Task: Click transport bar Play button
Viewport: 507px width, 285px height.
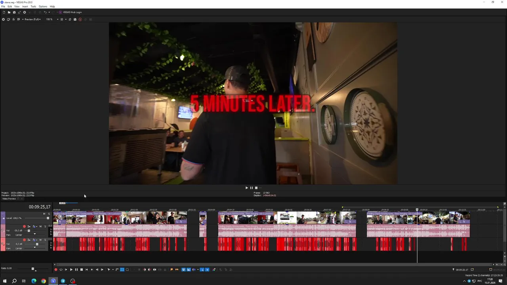Action: [71, 270]
